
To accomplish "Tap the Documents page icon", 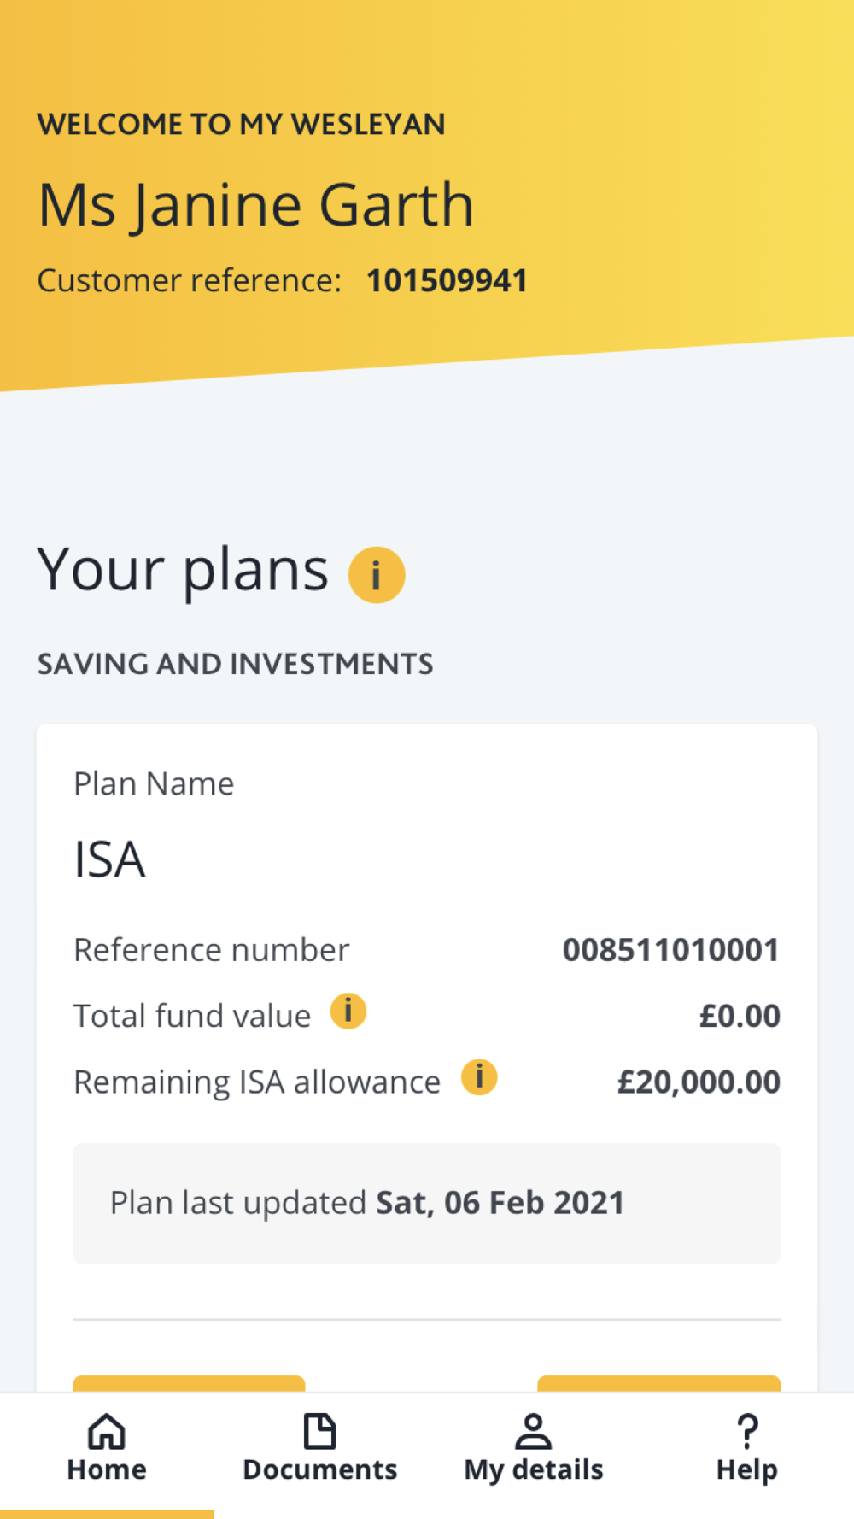I will click(x=320, y=1432).
